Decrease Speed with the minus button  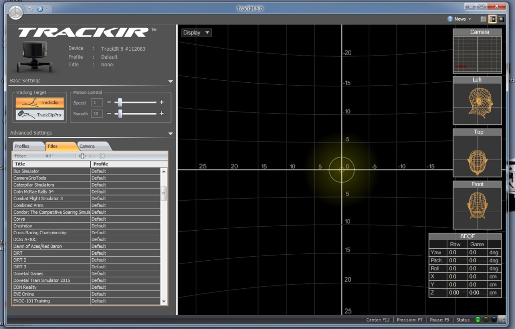click(109, 102)
